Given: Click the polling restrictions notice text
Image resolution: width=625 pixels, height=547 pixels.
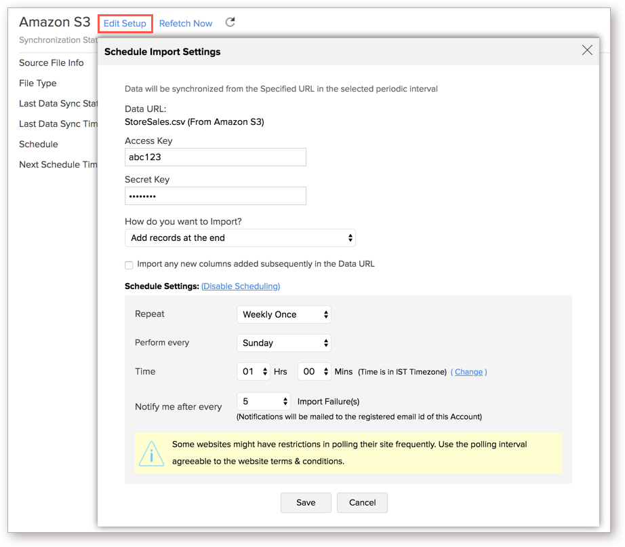Looking at the screenshot, I should tap(349, 453).
